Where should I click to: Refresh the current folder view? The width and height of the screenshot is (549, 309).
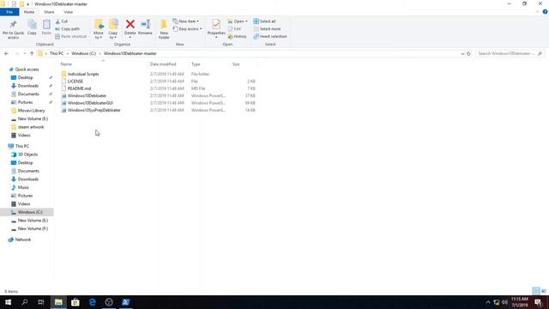pyautogui.click(x=468, y=53)
